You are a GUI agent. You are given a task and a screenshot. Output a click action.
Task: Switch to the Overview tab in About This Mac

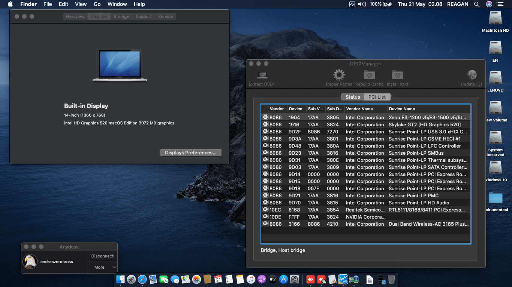pyautogui.click(x=75, y=16)
